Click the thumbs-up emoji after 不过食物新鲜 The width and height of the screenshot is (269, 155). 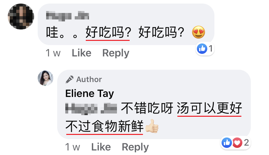coord(152,126)
